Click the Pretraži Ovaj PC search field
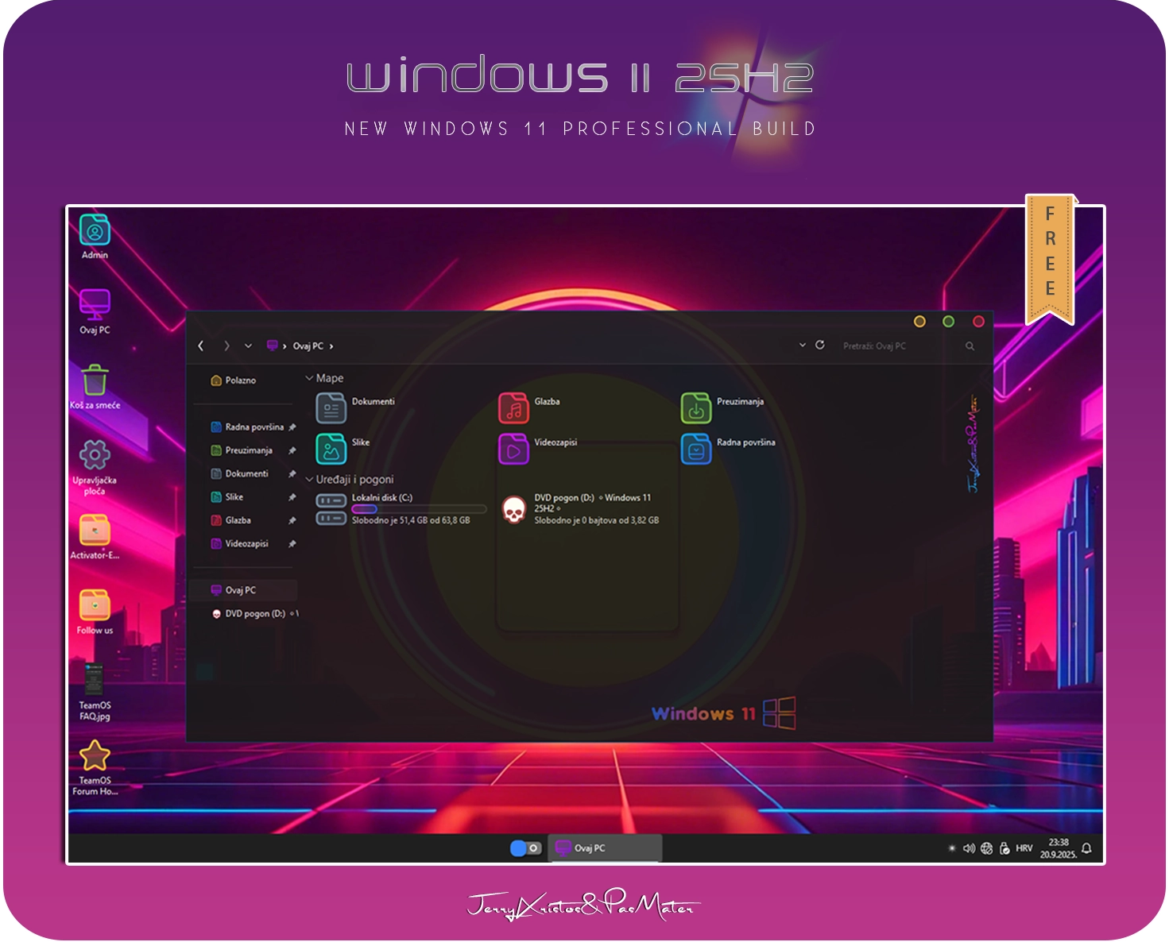Image resolution: width=1169 pixels, height=942 pixels. pos(898,346)
